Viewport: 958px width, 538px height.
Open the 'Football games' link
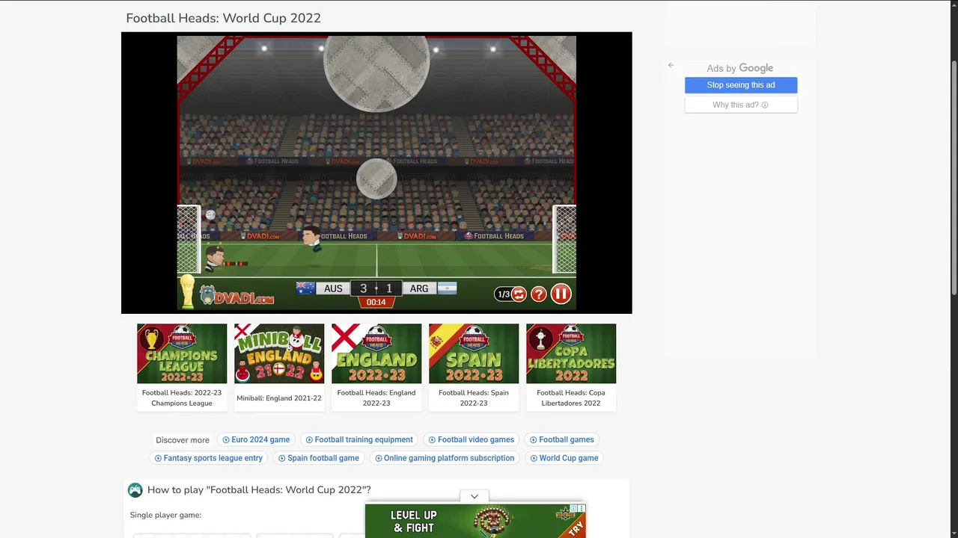coord(561,439)
